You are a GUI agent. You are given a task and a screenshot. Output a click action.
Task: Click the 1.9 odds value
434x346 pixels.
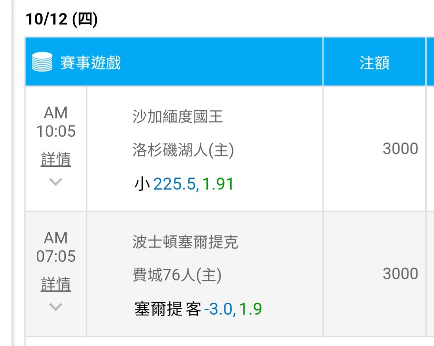click(x=250, y=309)
